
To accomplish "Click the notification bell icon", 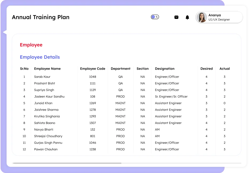I will click(187, 17).
